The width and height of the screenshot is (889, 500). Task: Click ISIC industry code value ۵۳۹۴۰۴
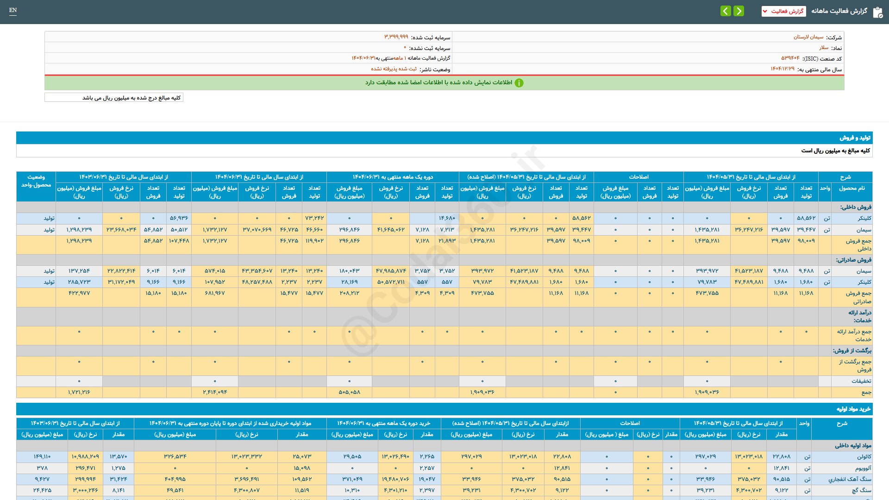pos(790,58)
